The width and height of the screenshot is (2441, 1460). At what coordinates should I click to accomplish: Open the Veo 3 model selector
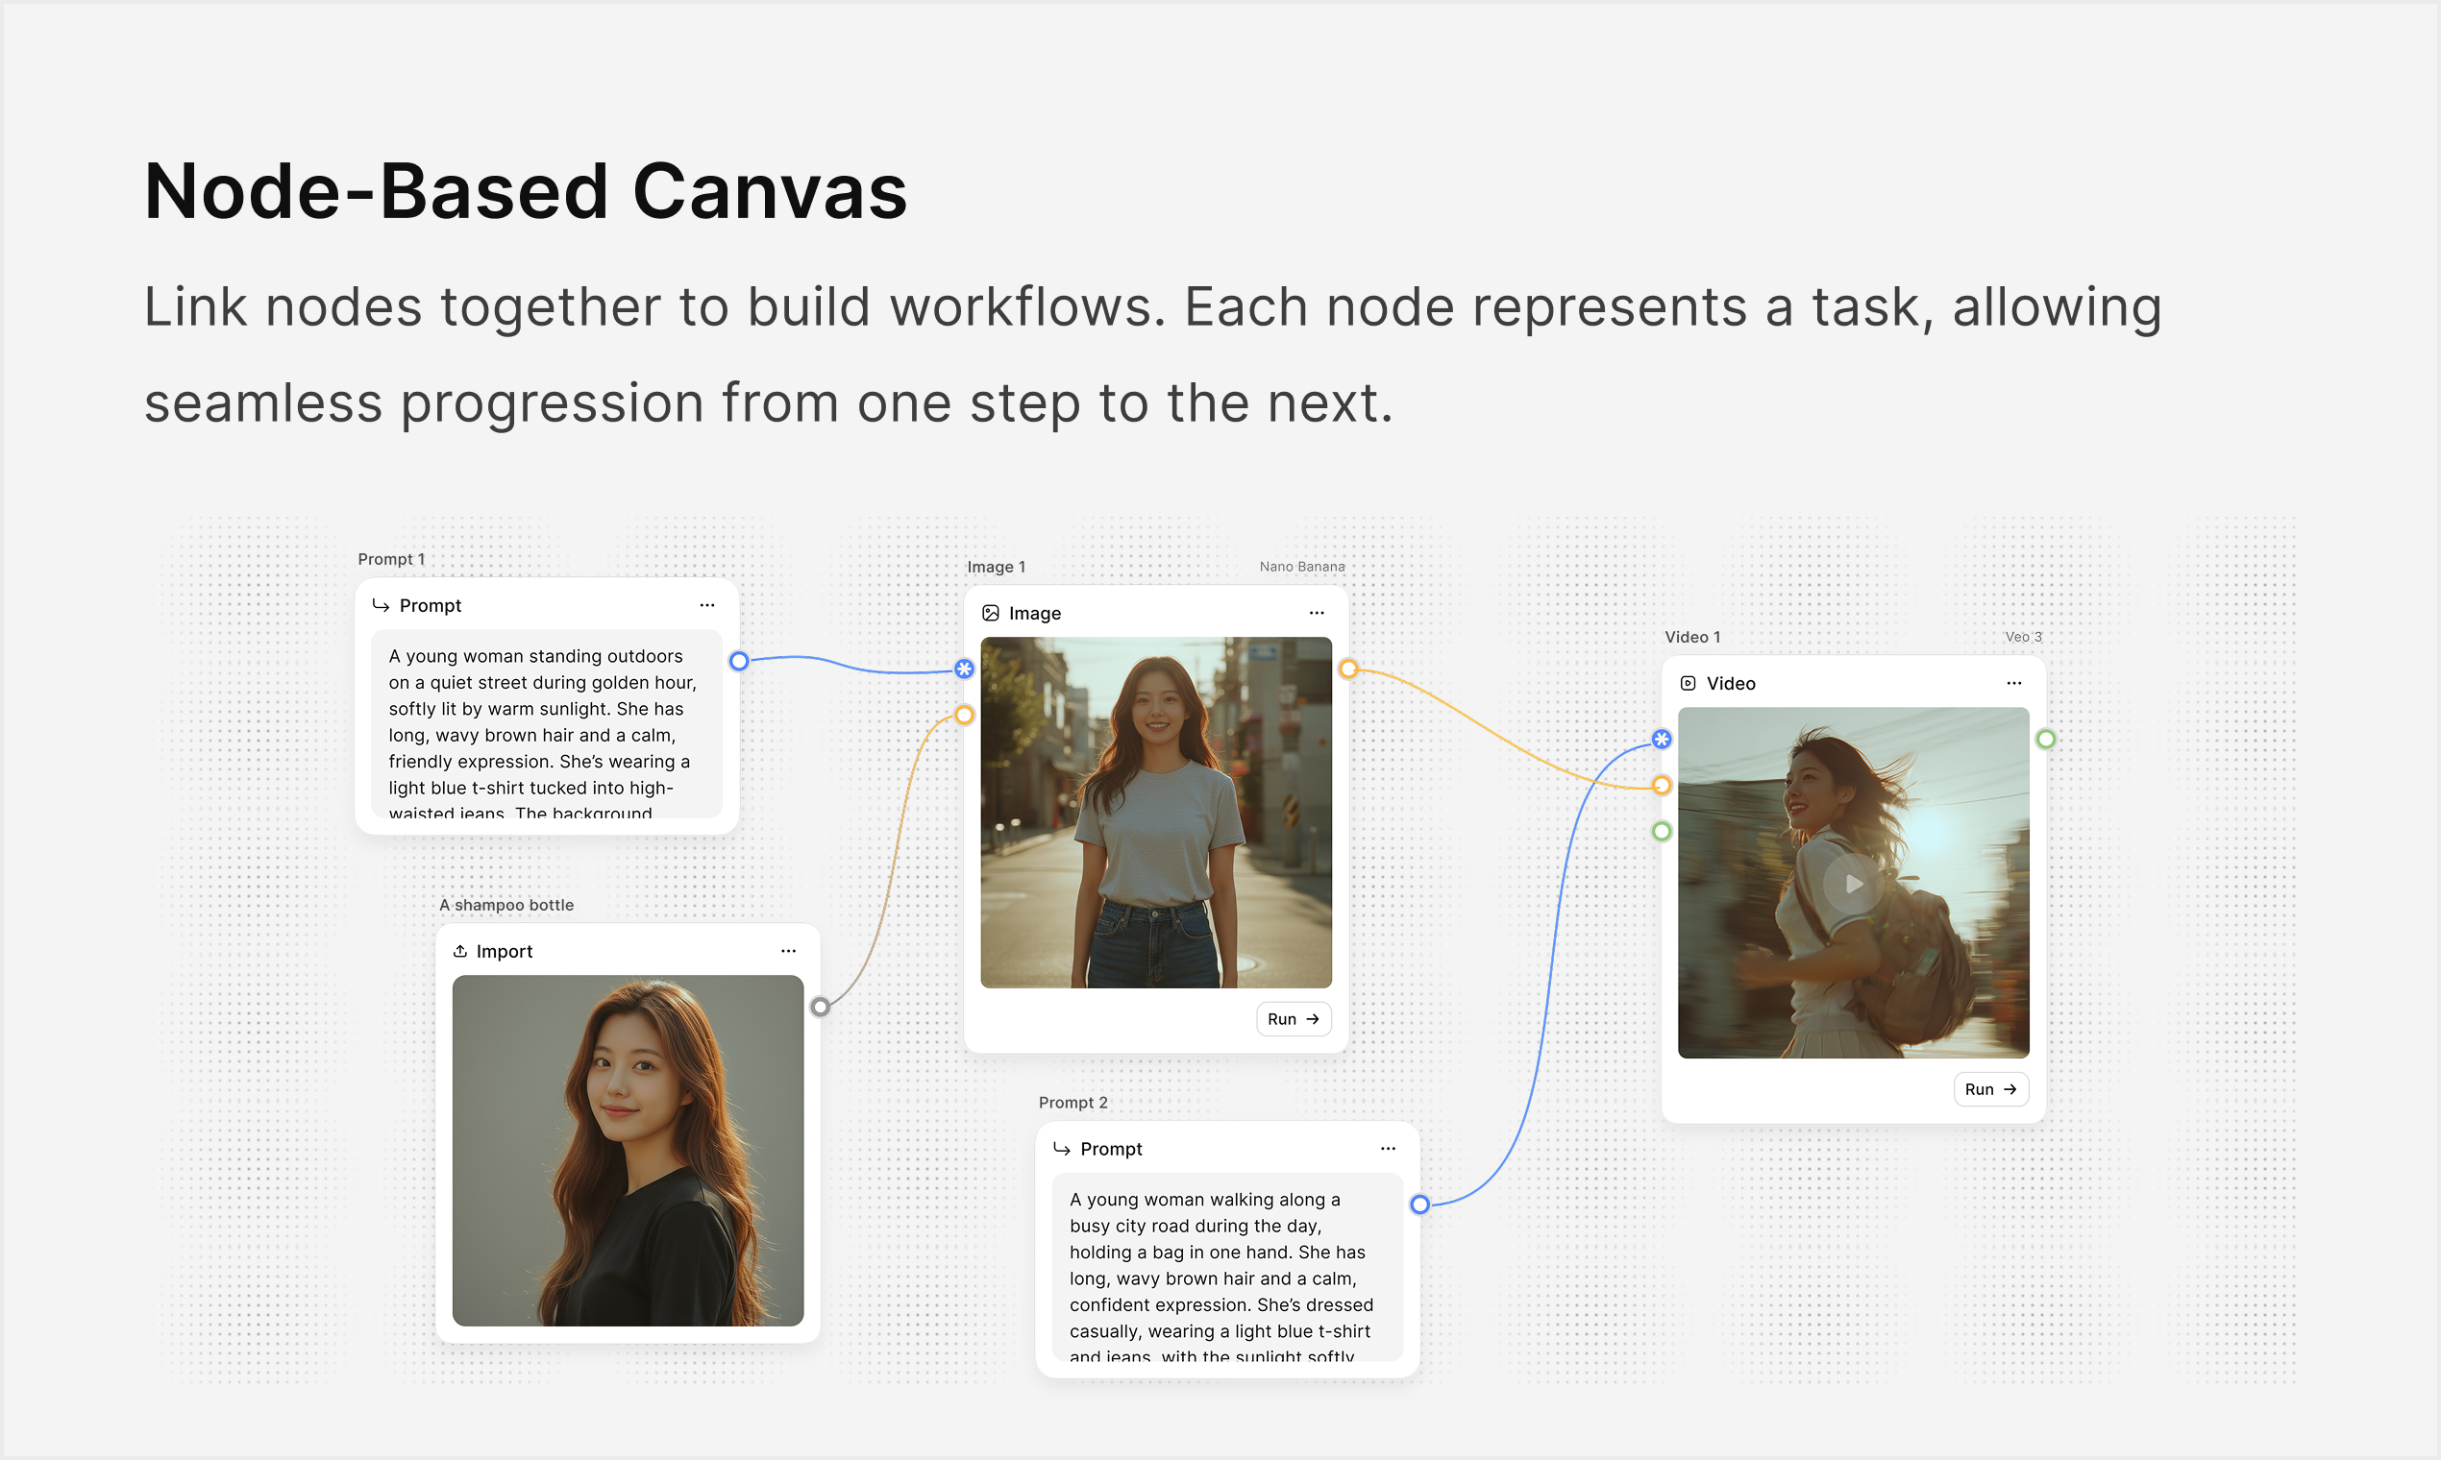[x=2023, y=637]
